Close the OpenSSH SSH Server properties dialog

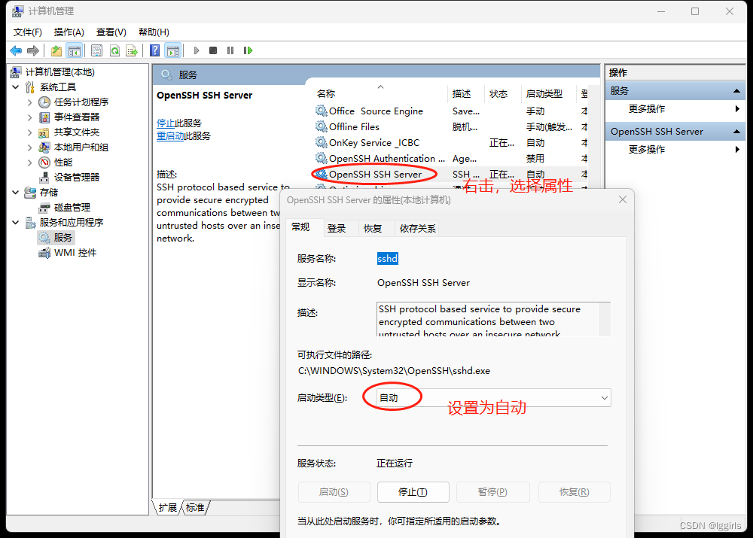(x=623, y=199)
